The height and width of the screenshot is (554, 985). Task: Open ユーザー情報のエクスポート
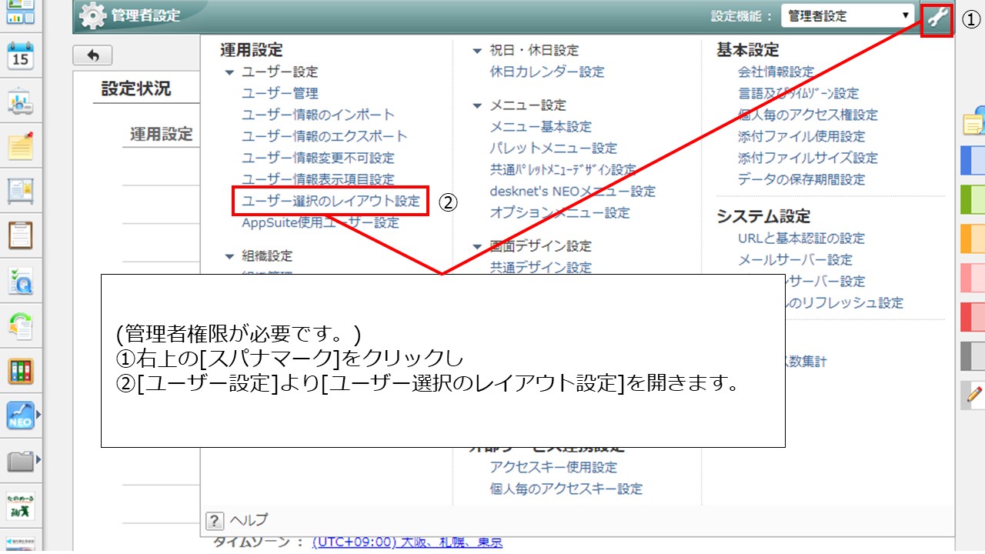pyautogui.click(x=325, y=136)
